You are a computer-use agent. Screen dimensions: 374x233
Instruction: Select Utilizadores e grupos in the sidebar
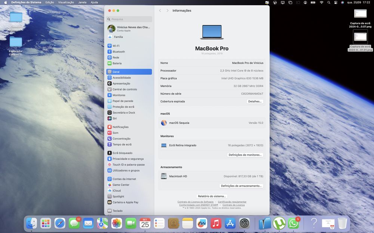[129, 170]
